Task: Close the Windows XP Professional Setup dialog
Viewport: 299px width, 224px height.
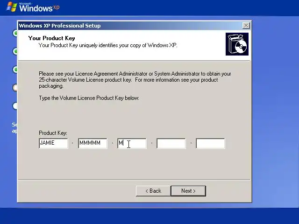Action: click(246, 26)
